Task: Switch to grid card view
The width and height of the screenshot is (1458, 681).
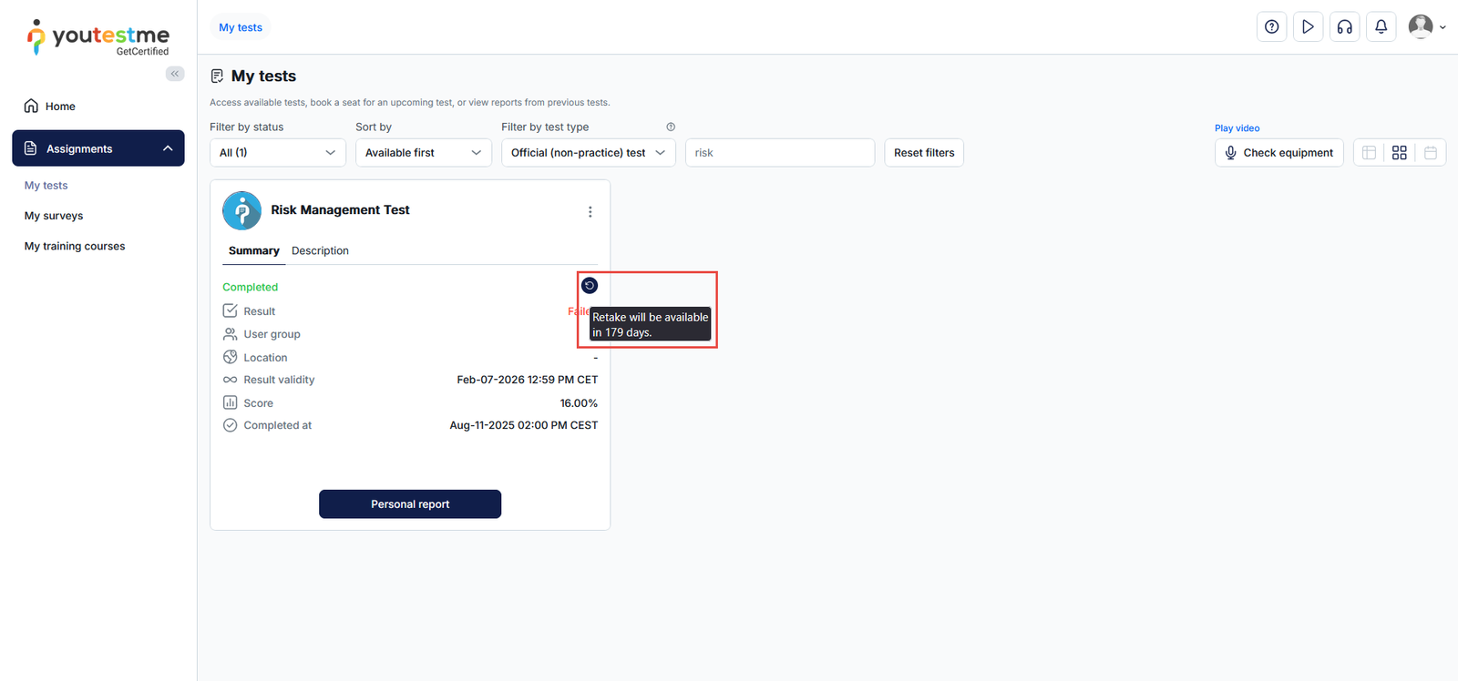Action: pos(1400,153)
